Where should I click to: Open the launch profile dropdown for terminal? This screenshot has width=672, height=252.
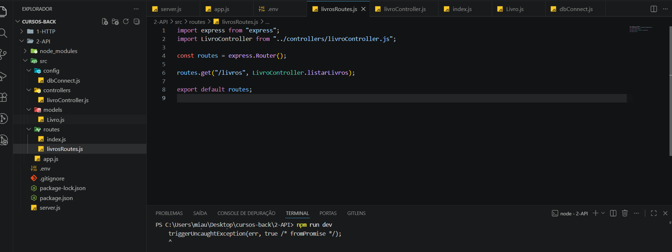coord(603,213)
